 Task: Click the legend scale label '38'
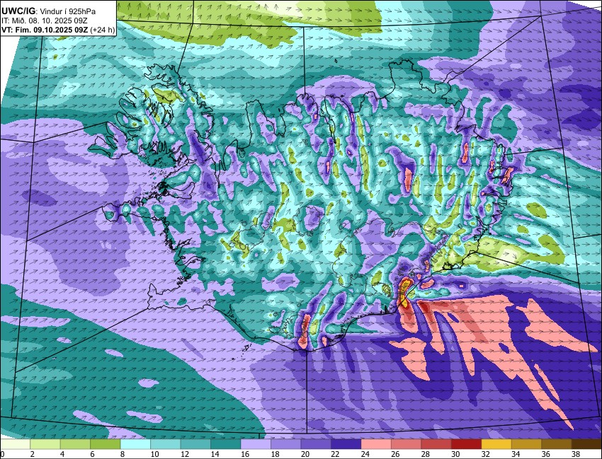point(576,454)
